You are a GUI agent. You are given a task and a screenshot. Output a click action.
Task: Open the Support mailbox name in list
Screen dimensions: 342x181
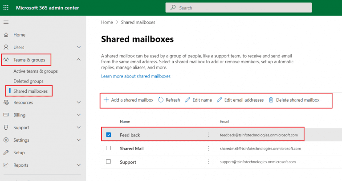point(128,162)
